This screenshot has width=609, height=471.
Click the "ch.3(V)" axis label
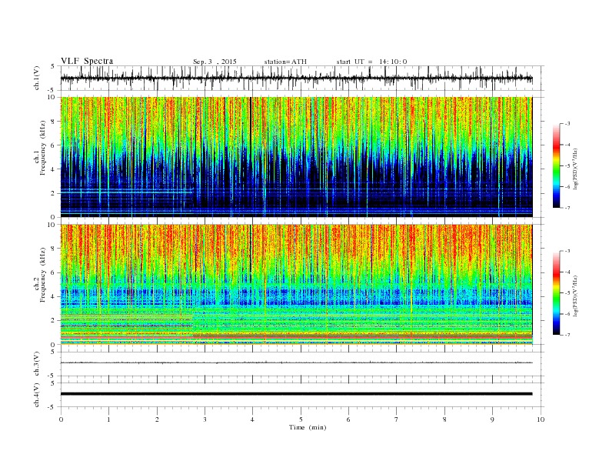37,364
